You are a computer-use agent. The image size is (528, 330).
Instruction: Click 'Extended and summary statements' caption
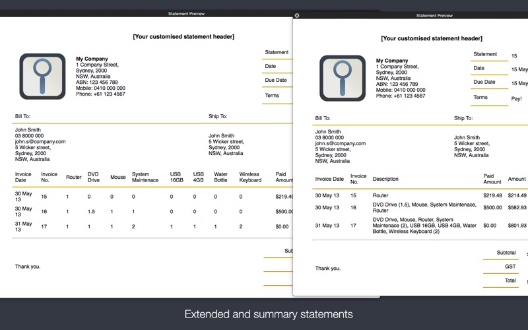pos(269,314)
